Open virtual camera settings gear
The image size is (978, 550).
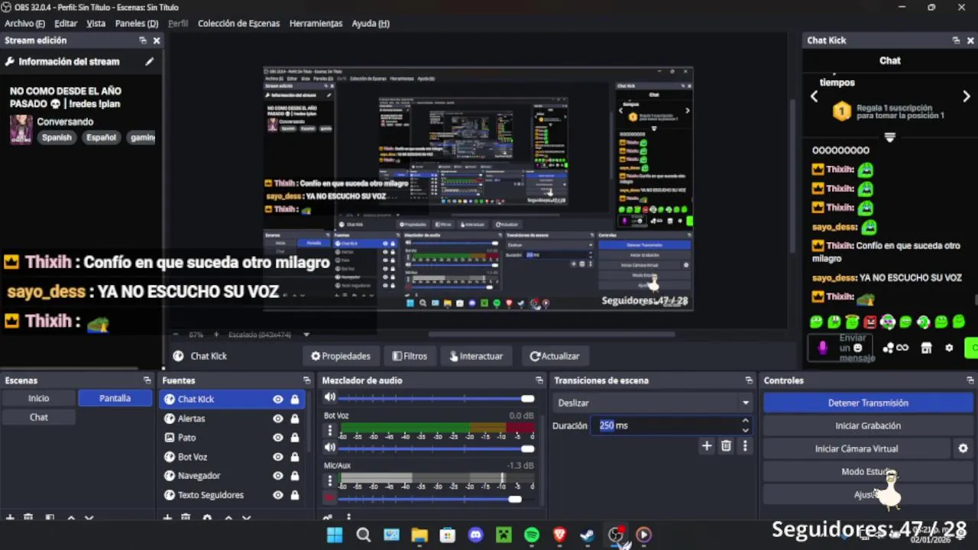(963, 448)
